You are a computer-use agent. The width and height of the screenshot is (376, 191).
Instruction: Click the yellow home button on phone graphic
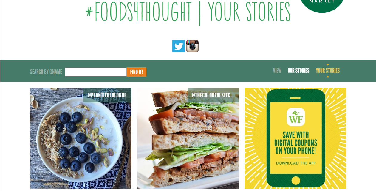coord(295,180)
